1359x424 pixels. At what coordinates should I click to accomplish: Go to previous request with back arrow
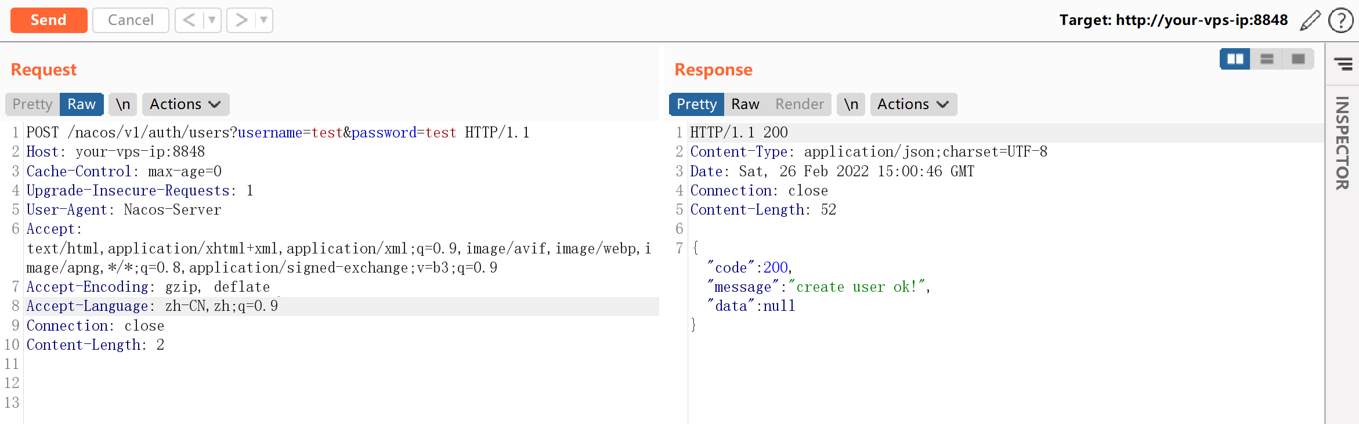pos(189,20)
